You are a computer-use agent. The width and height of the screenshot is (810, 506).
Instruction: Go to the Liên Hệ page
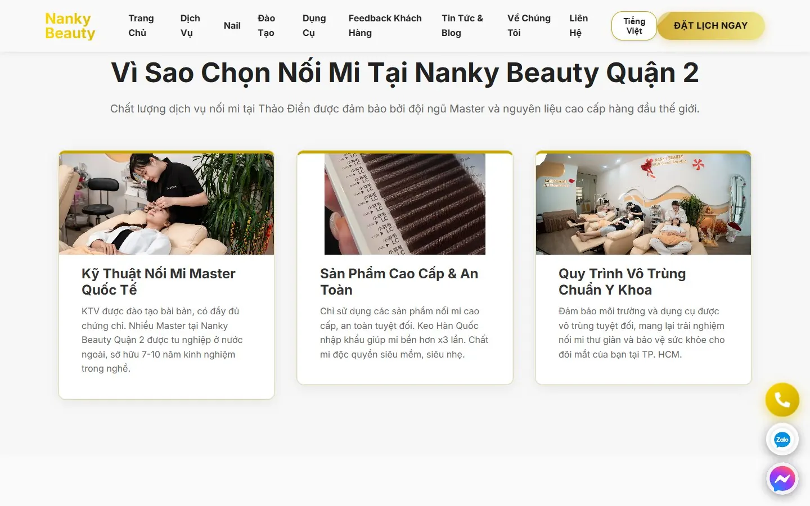click(578, 26)
